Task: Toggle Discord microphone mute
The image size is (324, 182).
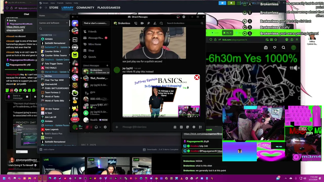Action: click(x=87, y=127)
